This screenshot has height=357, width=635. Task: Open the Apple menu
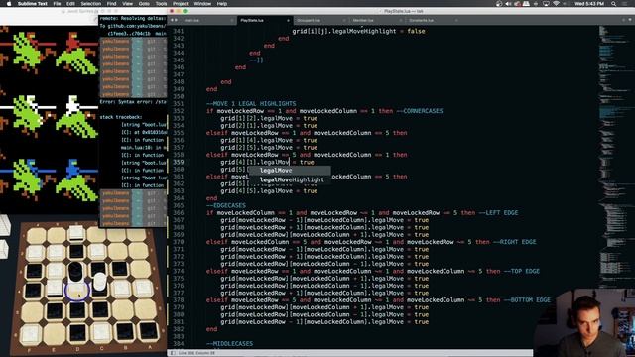click(9, 4)
